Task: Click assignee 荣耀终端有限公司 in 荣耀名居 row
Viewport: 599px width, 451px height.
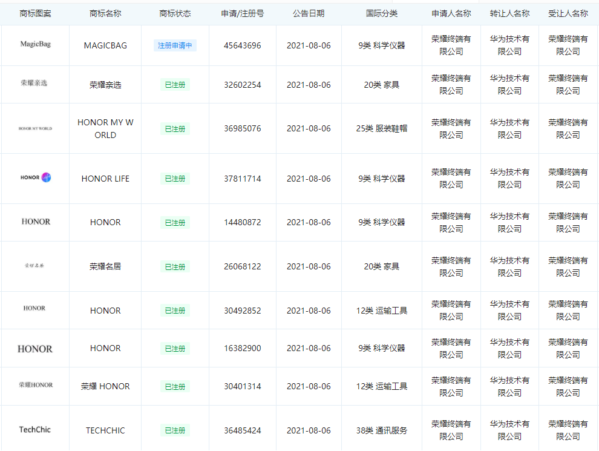Action: pyautogui.click(x=568, y=267)
